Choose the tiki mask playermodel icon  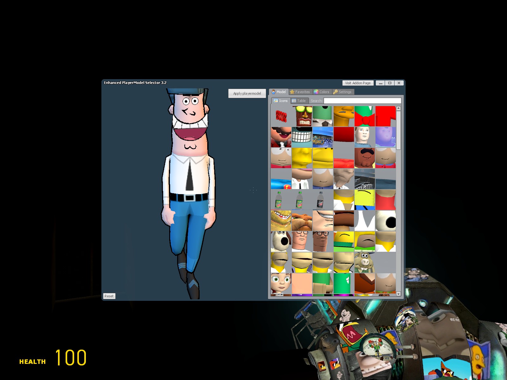tap(302, 116)
